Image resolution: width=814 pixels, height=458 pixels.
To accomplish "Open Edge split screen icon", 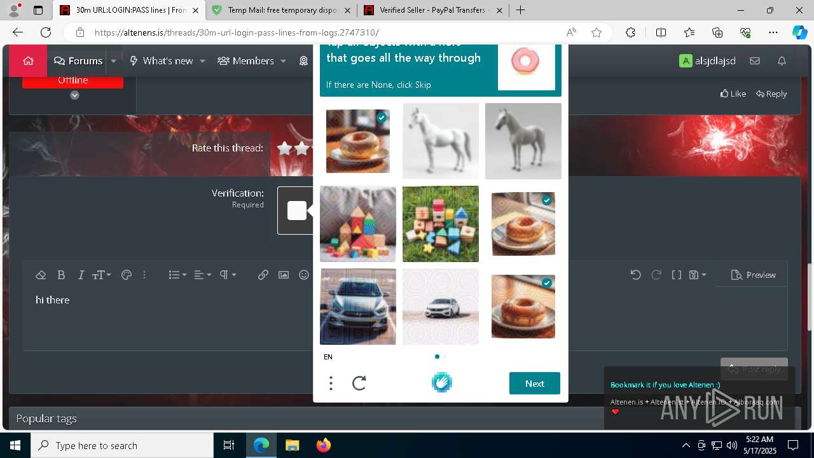I will (661, 32).
